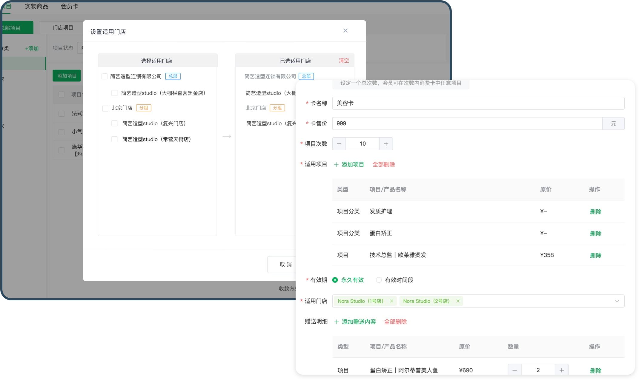Click the 项目次数 value field showing 10
The width and height of the screenshot is (639, 380).
click(x=362, y=144)
